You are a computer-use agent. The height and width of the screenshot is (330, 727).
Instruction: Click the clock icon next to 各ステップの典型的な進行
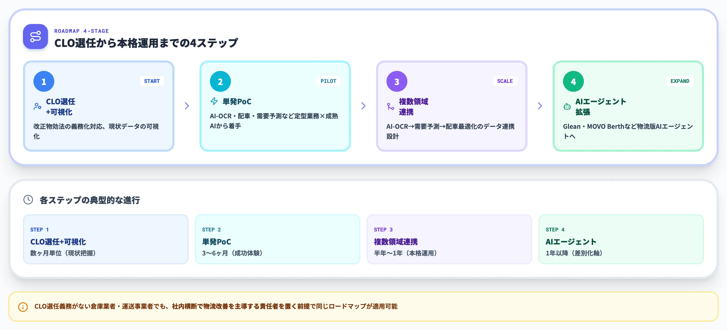[x=28, y=200]
